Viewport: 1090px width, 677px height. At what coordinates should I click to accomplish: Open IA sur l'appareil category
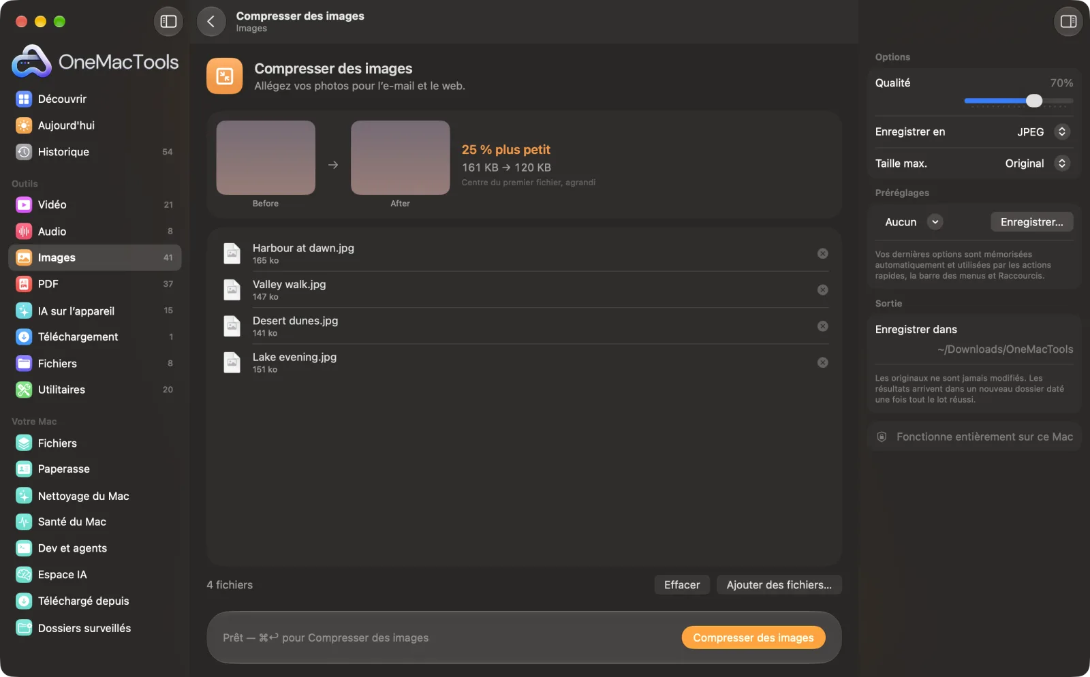[x=95, y=311]
